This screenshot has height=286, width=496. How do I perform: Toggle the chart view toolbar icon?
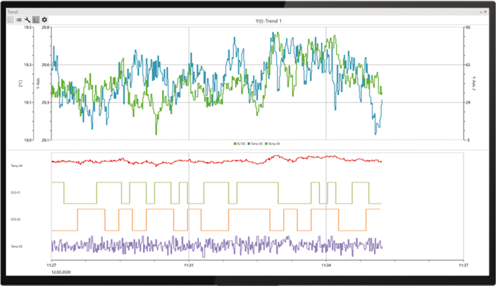tap(36, 20)
